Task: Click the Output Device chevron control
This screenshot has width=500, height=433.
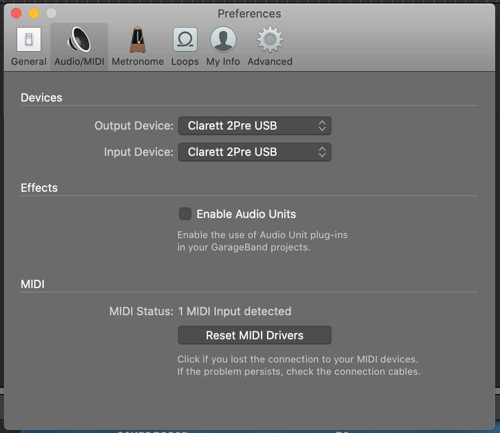Action: click(323, 126)
